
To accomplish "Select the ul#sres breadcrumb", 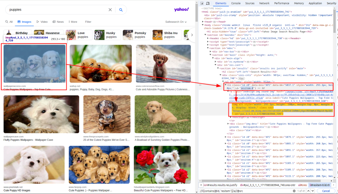I will coord(302,185).
